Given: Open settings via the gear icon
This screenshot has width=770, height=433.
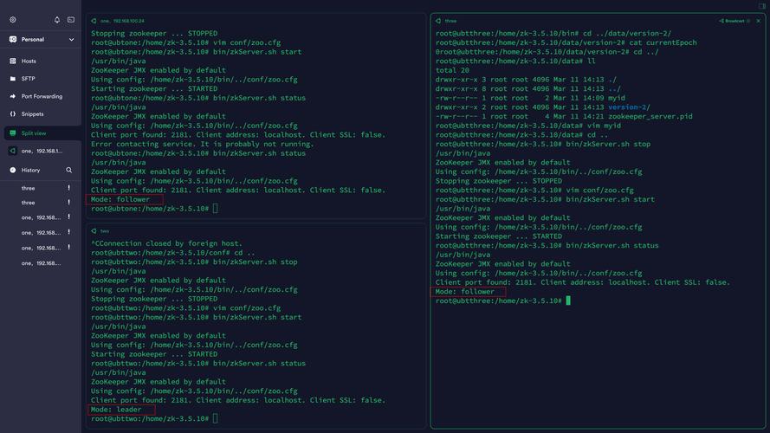Looking at the screenshot, I should [13, 20].
